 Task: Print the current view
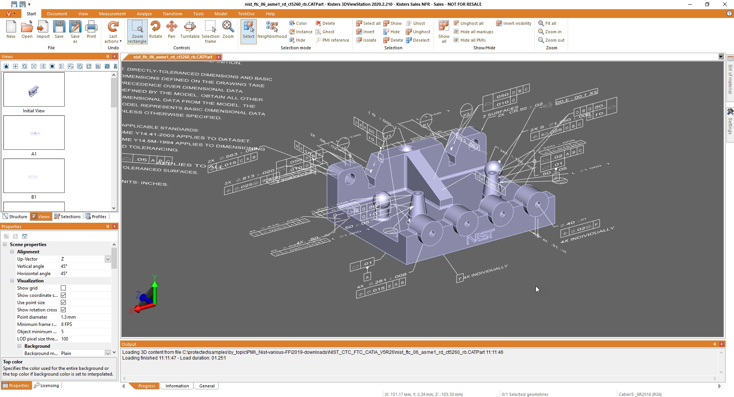click(91, 30)
